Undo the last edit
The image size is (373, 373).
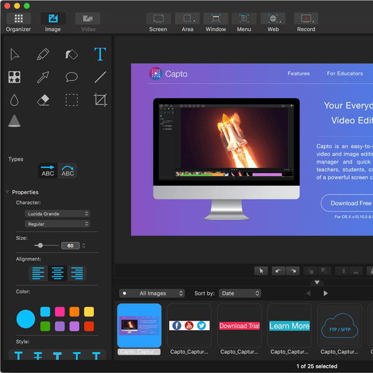[279, 271]
